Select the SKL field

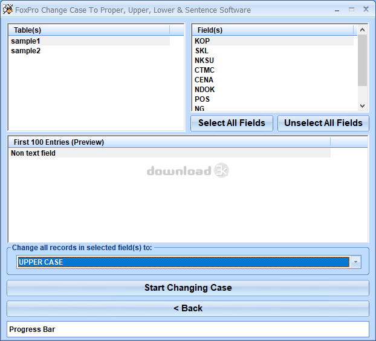pos(273,51)
